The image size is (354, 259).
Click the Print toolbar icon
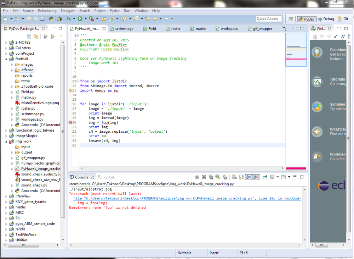(x=42, y=19)
